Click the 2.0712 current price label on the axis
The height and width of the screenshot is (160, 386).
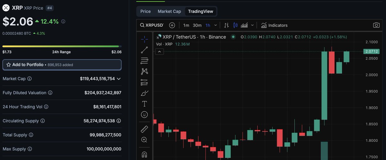point(371,51)
